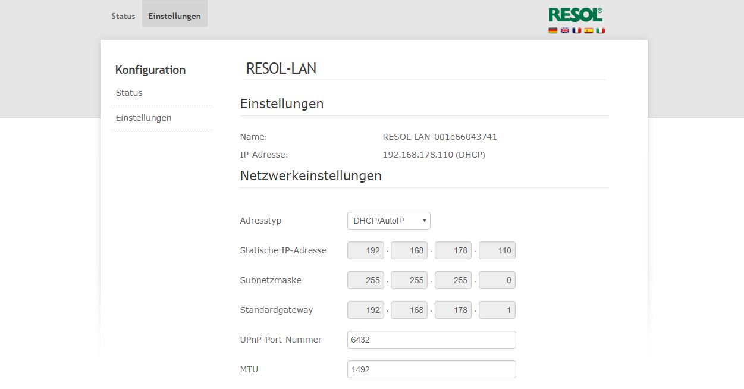Click the RESOL-LAN page heading
This screenshot has height=389, width=744.
281,68
